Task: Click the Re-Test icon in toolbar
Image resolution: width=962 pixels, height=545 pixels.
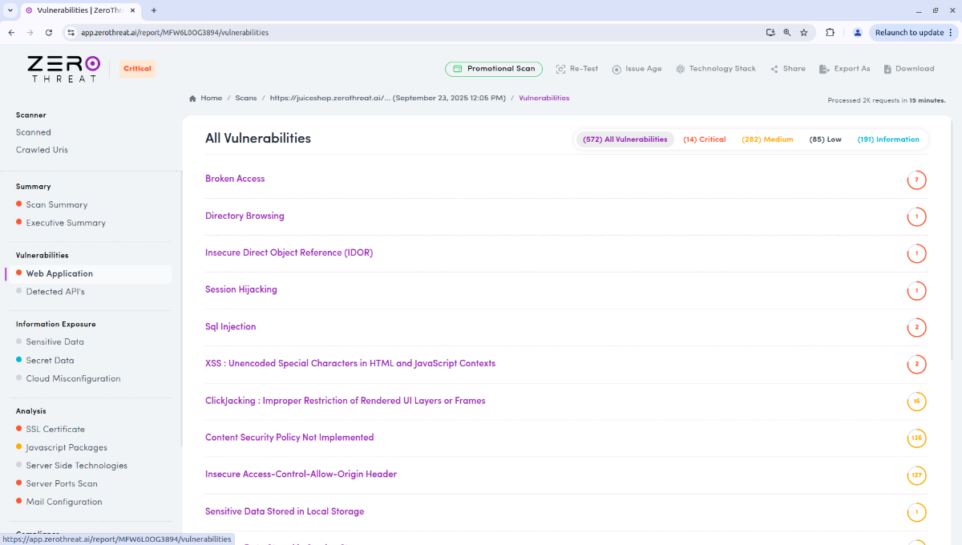Action: [x=561, y=69]
